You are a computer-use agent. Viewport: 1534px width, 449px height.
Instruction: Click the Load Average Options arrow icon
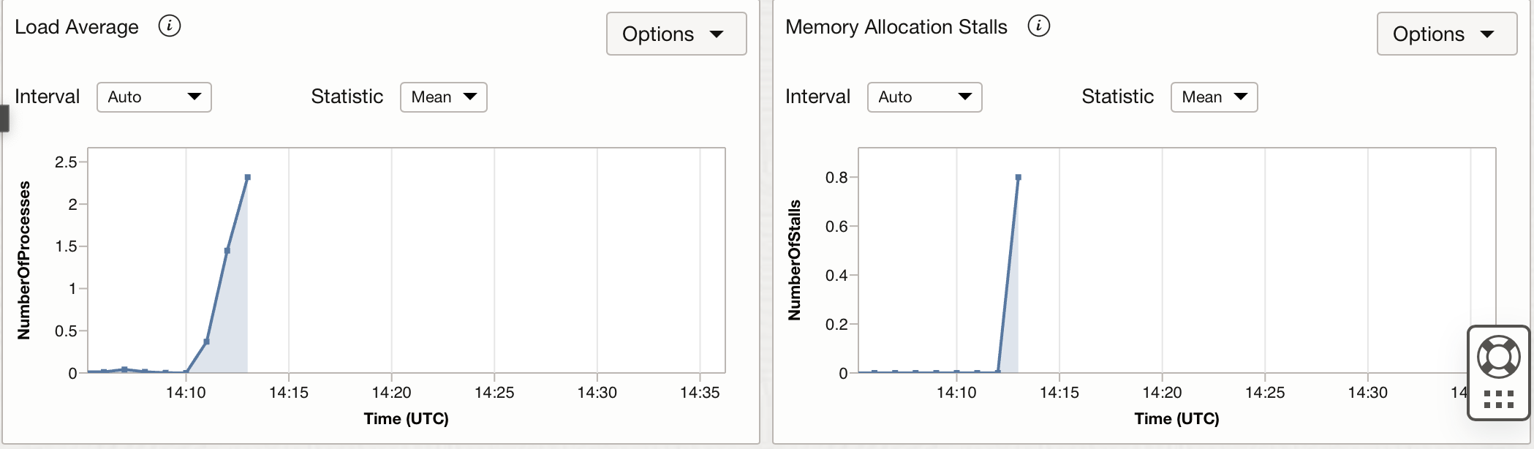tap(717, 34)
